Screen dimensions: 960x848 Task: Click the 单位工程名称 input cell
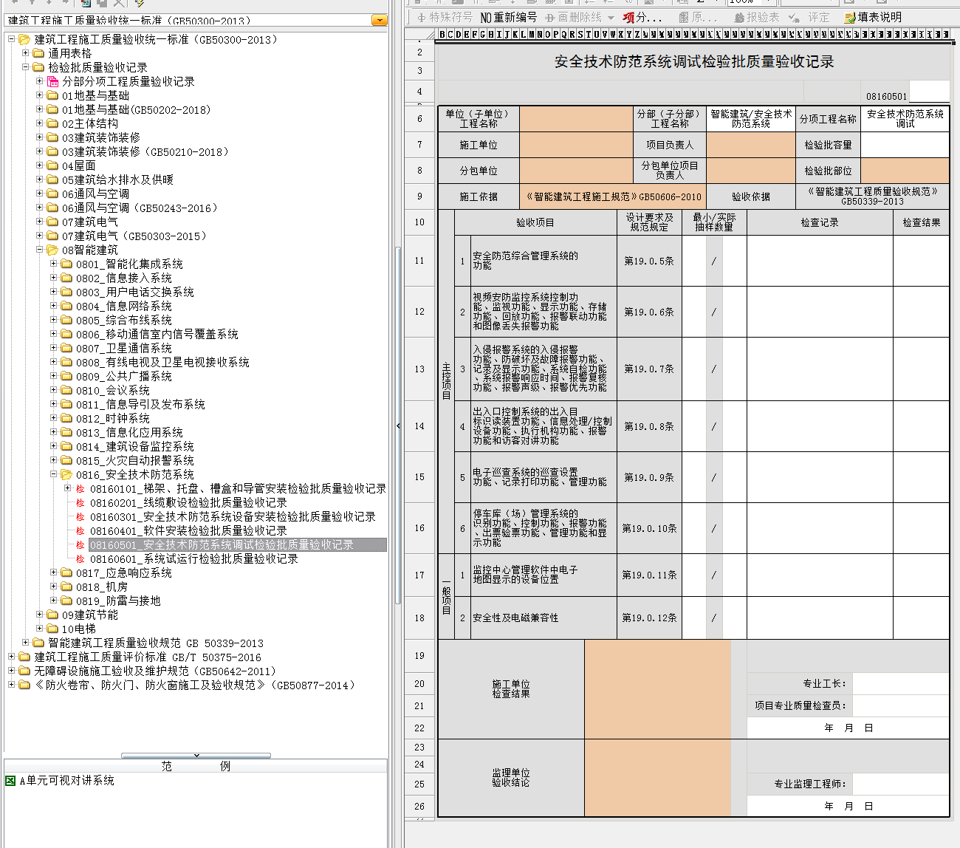[577, 119]
